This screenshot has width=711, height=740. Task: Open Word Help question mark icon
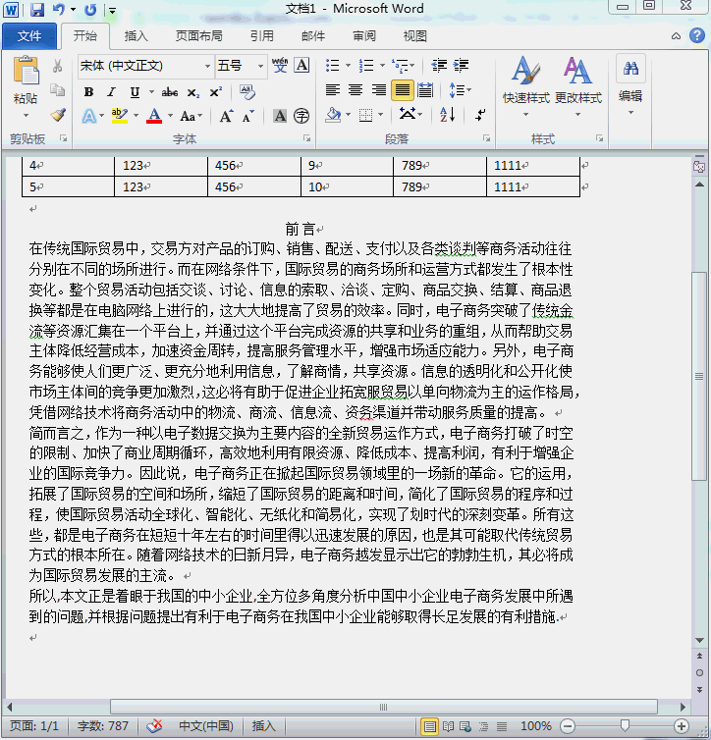click(x=697, y=35)
